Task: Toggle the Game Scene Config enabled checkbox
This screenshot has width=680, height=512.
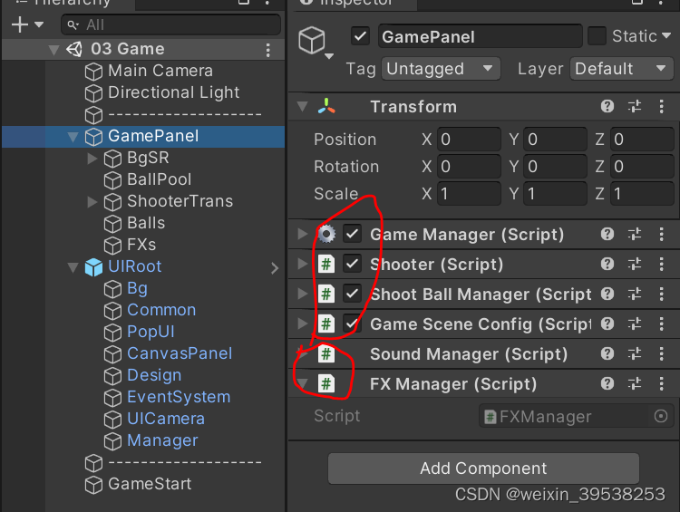Action: coord(352,324)
